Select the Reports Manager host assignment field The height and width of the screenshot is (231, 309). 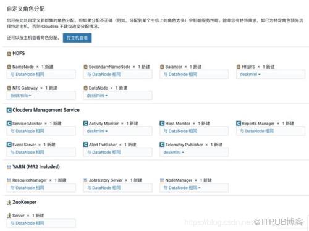(271, 131)
